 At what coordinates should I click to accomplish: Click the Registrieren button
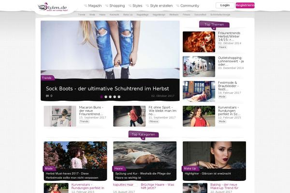coord(245,5)
